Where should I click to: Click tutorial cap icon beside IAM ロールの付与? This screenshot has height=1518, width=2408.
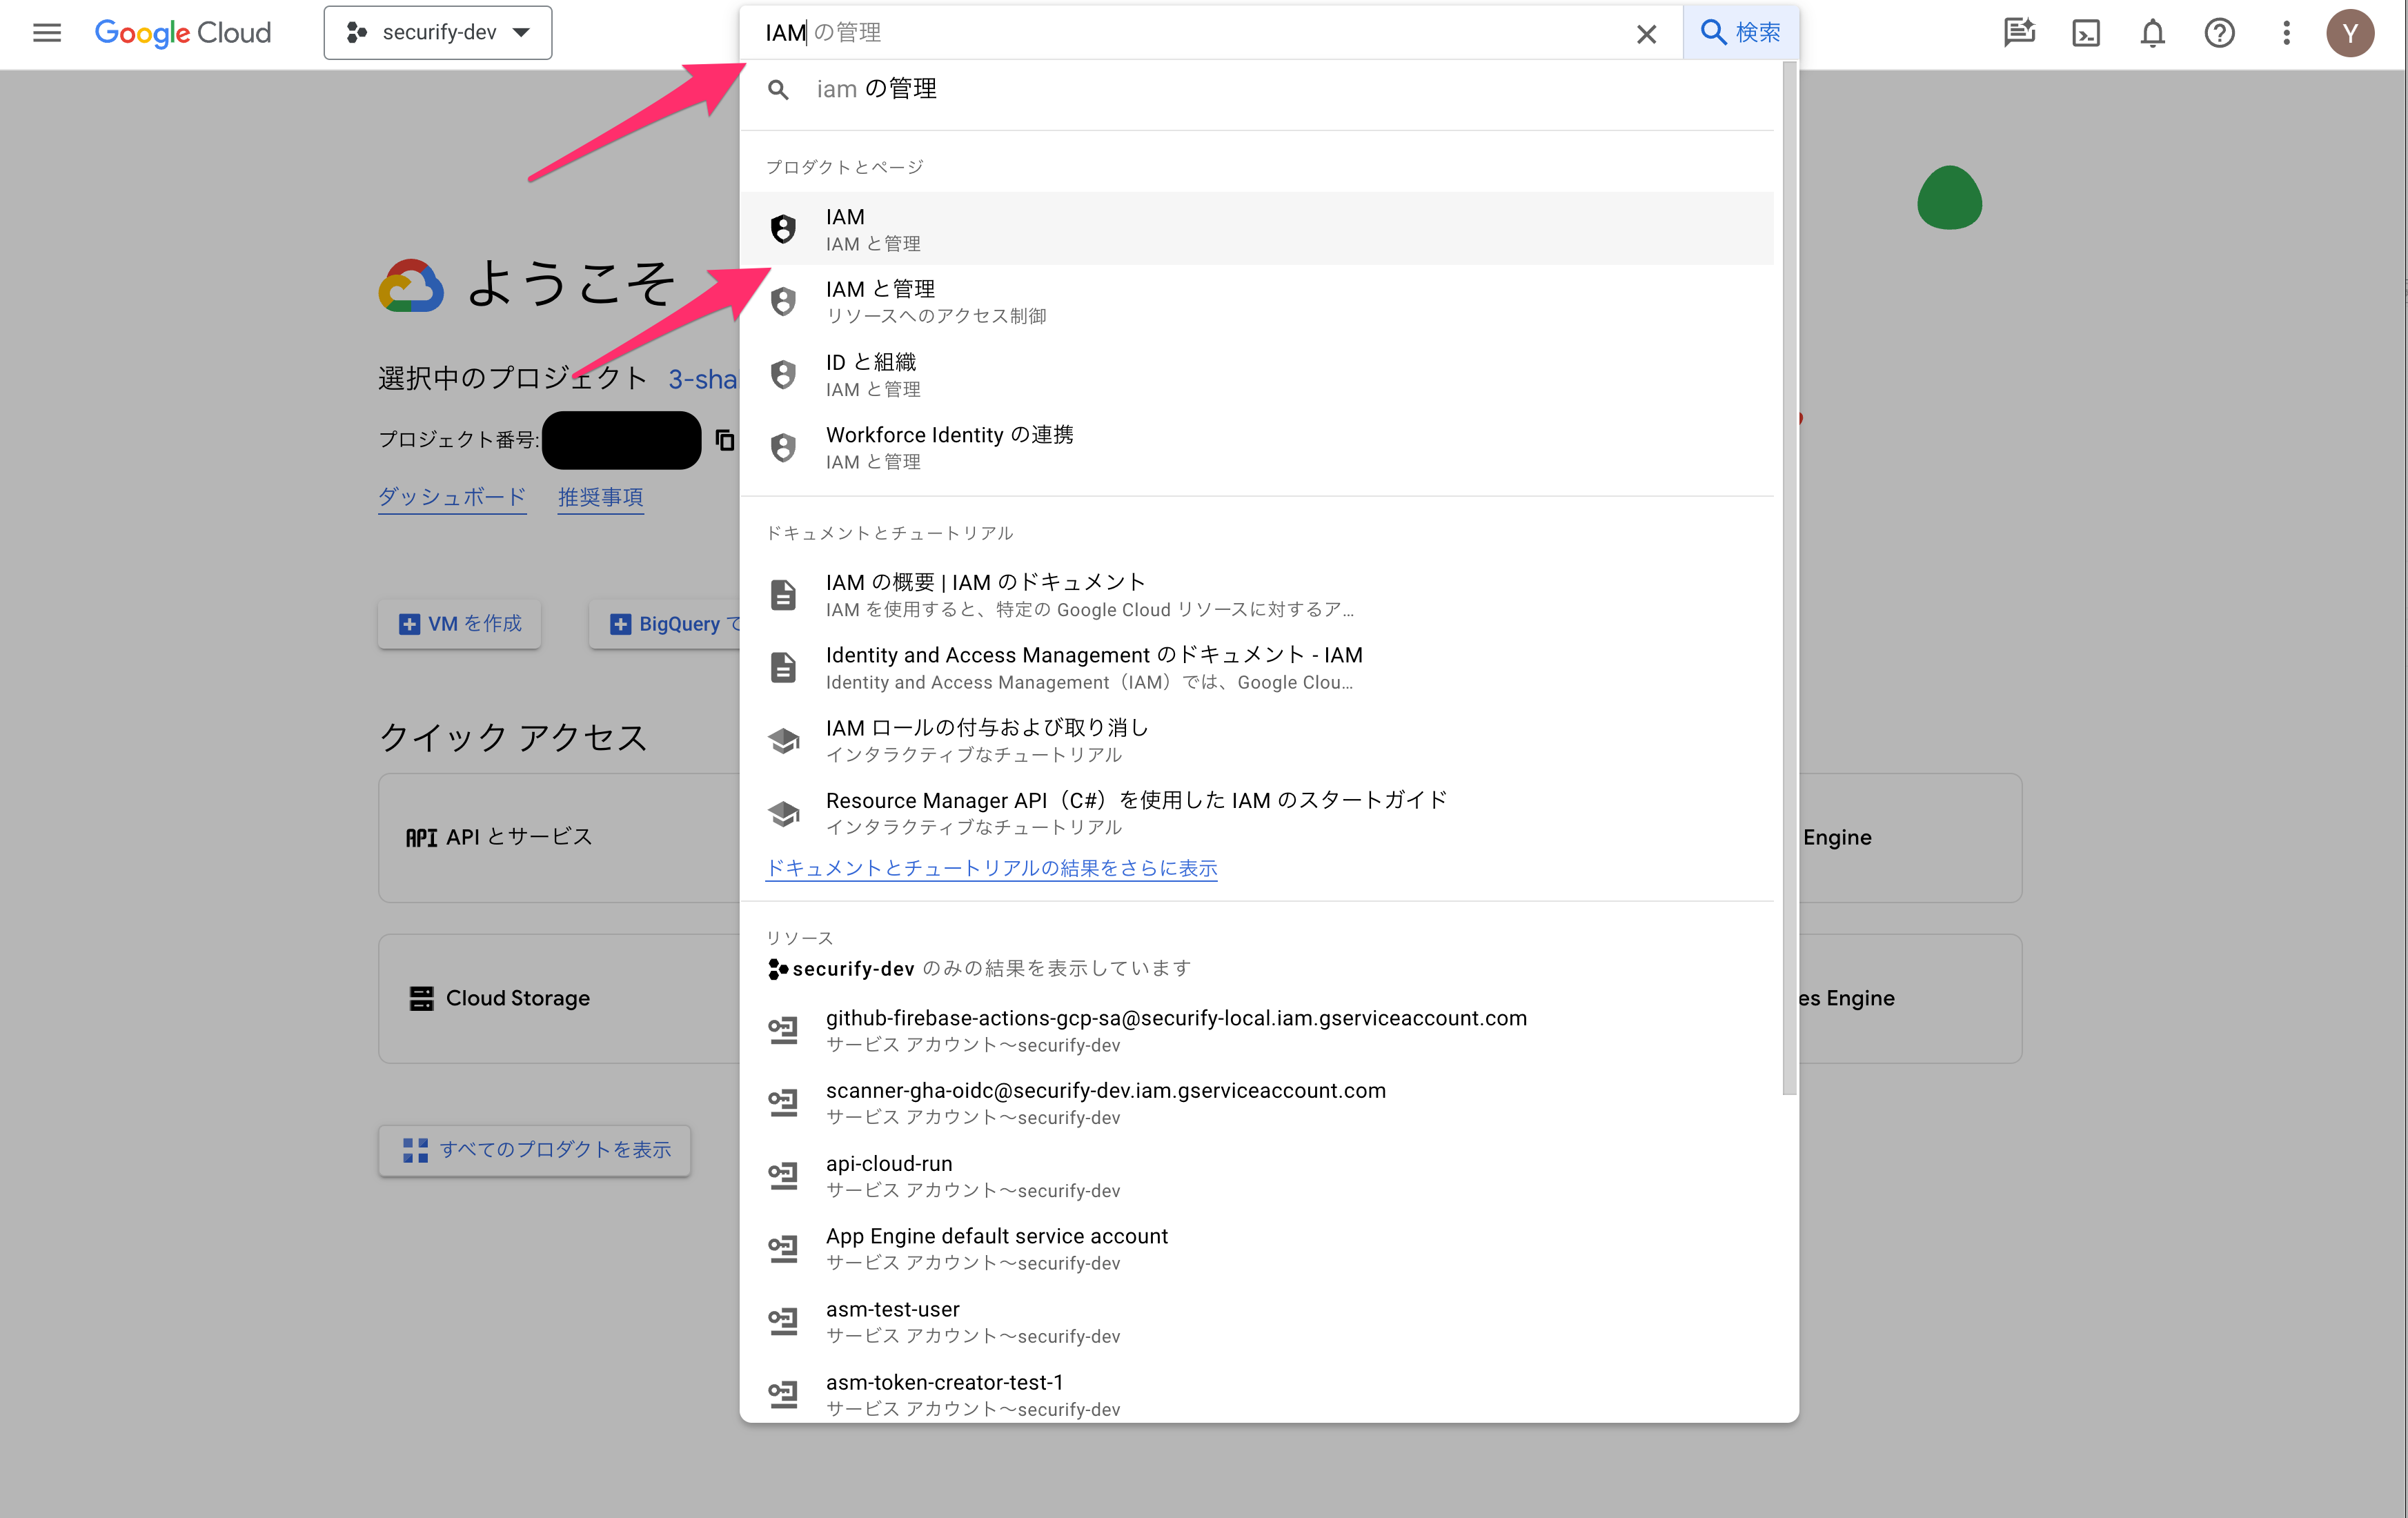pyautogui.click(x=783, y=740)
